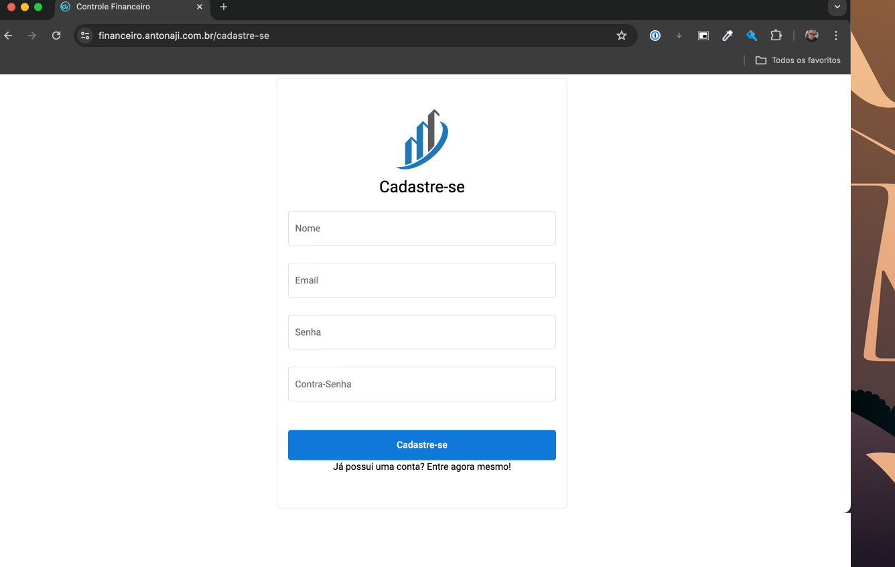
Task: Click the Nome input field
Action: coord(422,229)
